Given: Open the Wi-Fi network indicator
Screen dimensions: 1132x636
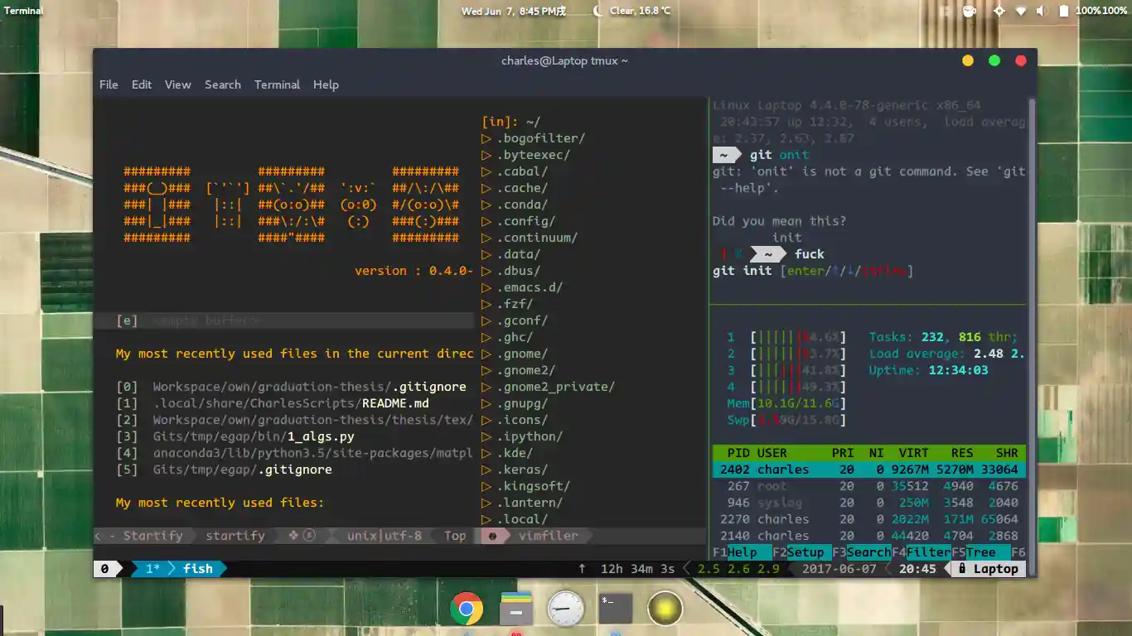Looking at the screenshot, I should [x=1021, y=11].
